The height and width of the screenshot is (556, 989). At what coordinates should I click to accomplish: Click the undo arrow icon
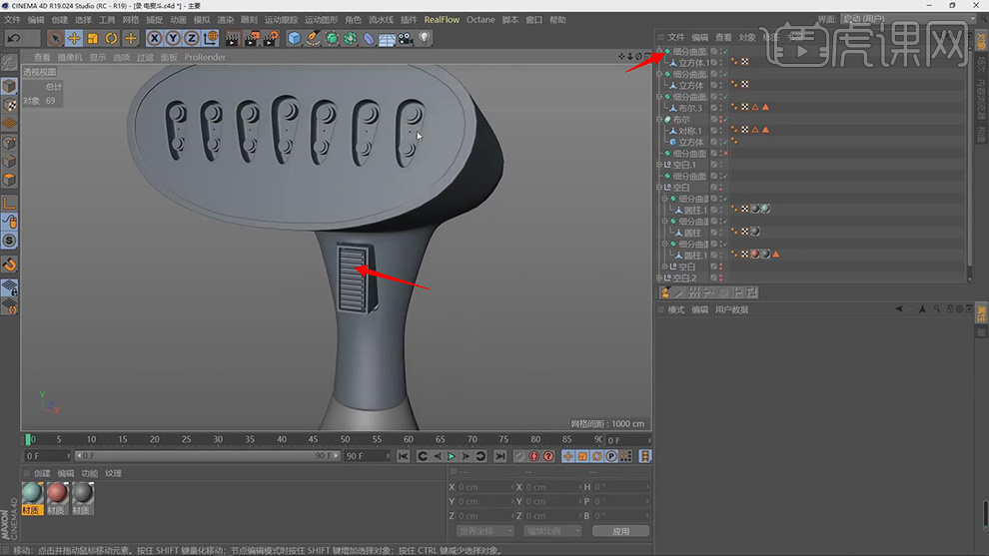click(x=14, y=38)
